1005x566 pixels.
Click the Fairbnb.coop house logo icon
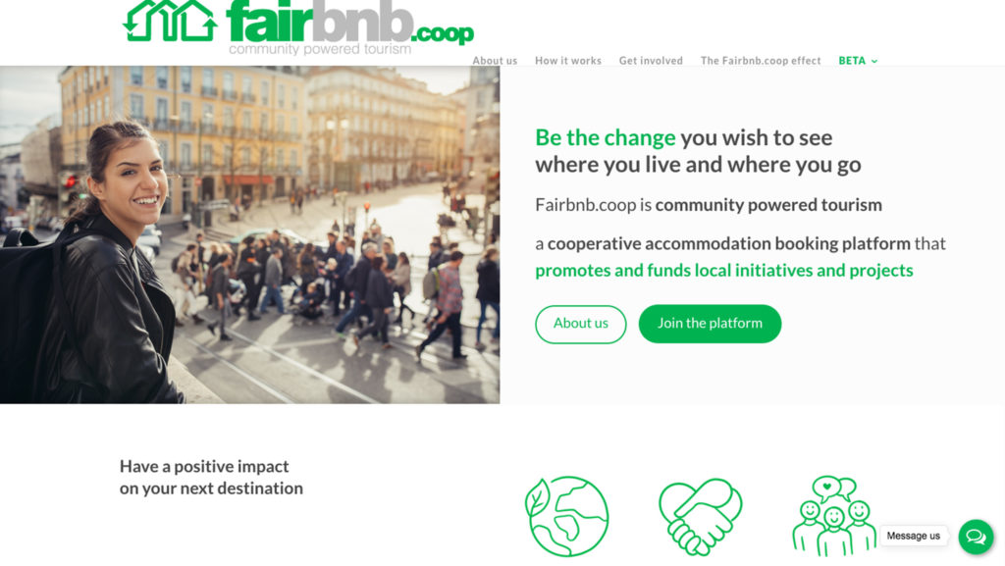171,21
